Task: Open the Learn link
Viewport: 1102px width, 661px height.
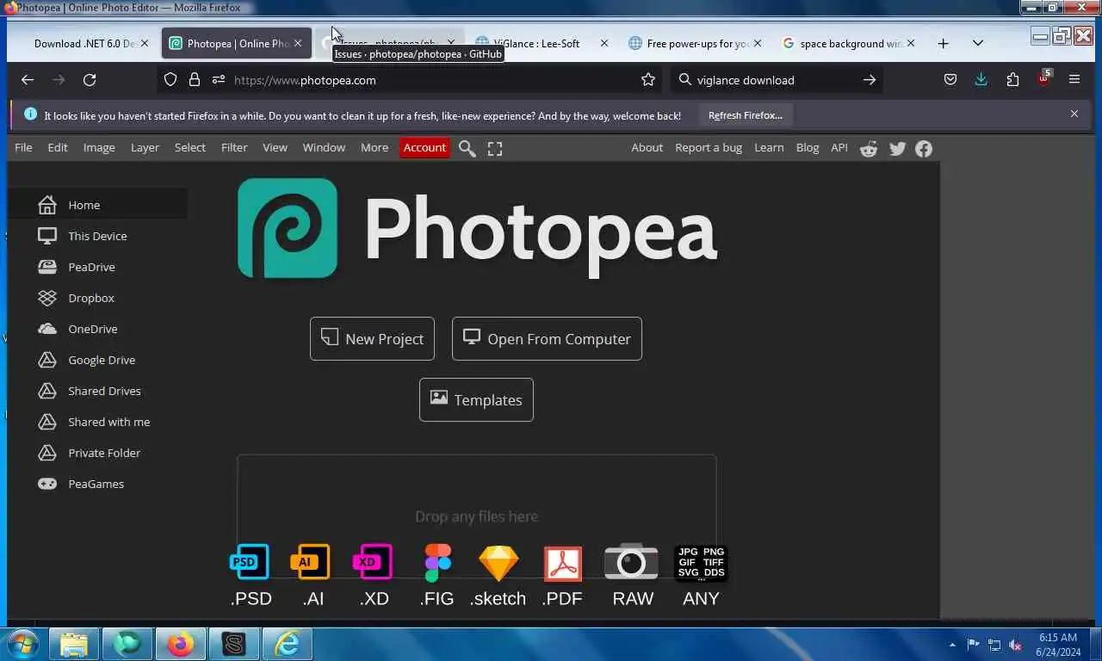Action: [769, 147]
